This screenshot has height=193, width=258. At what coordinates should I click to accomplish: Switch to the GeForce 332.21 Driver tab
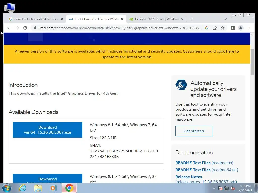pyautogui.click(x=156, y=19)
